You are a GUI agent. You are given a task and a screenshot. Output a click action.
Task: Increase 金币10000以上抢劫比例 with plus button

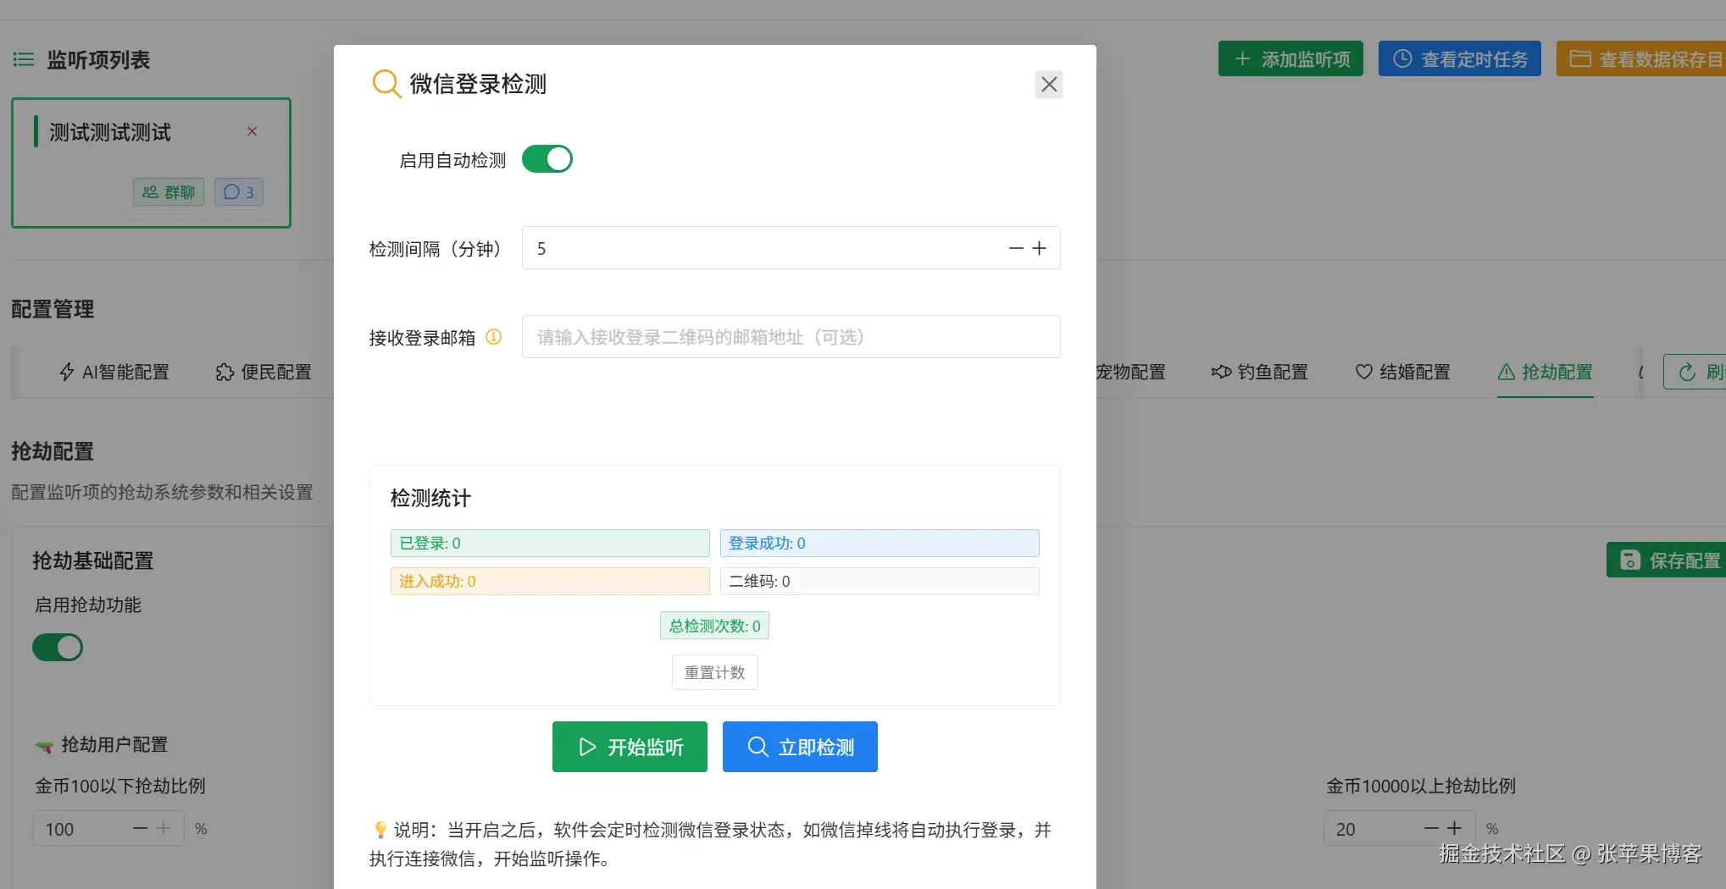pyautogui.click(x=1455, y=828)
